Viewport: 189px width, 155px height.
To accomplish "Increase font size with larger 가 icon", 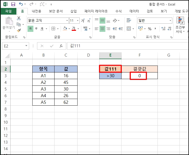I will tap(83, 20).
